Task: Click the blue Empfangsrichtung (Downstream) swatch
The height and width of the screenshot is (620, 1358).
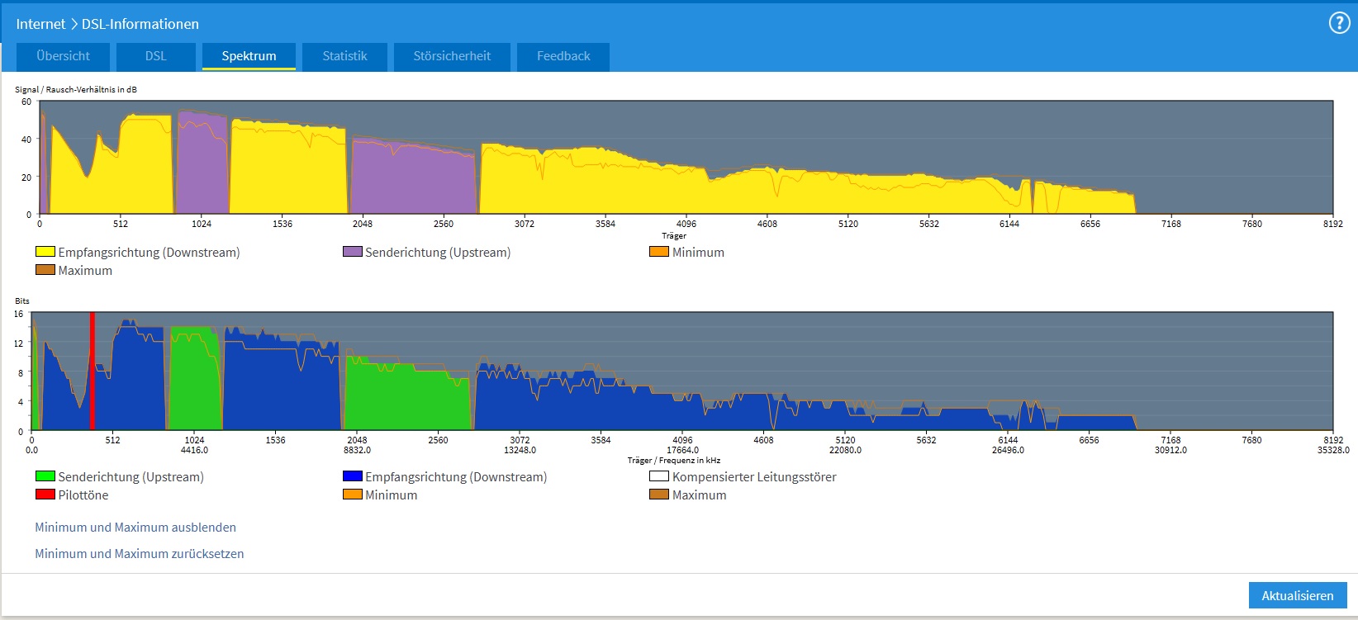Action: (353, 476)
